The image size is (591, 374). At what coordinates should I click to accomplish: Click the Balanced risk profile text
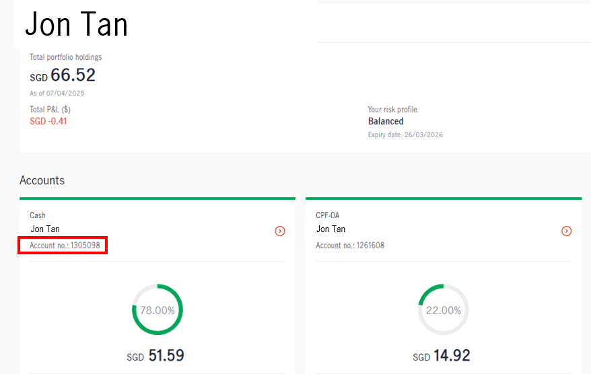coord(386,121)
